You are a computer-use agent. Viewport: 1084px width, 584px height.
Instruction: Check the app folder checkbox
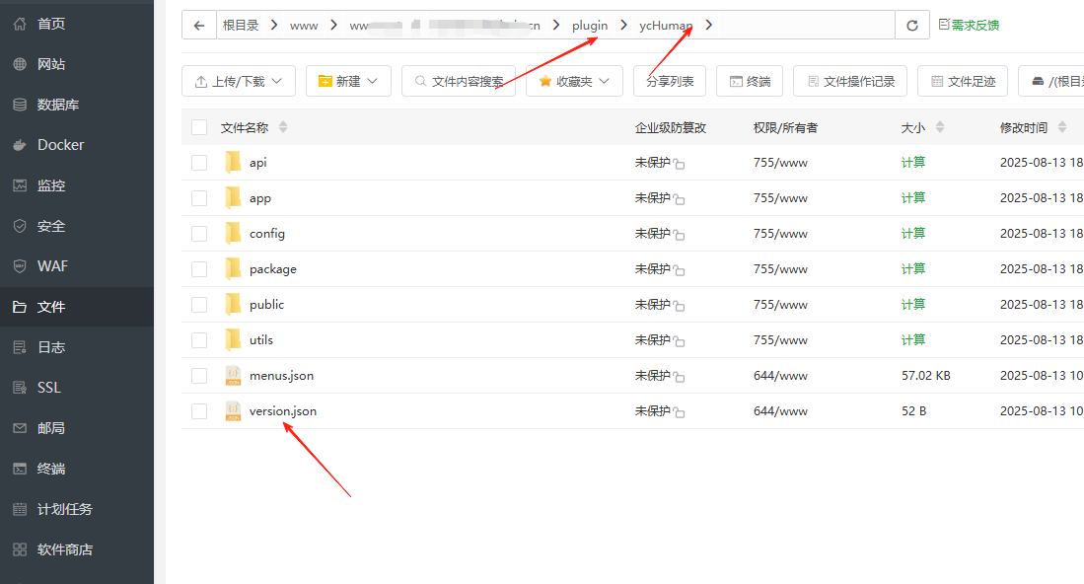pos(199,198)
